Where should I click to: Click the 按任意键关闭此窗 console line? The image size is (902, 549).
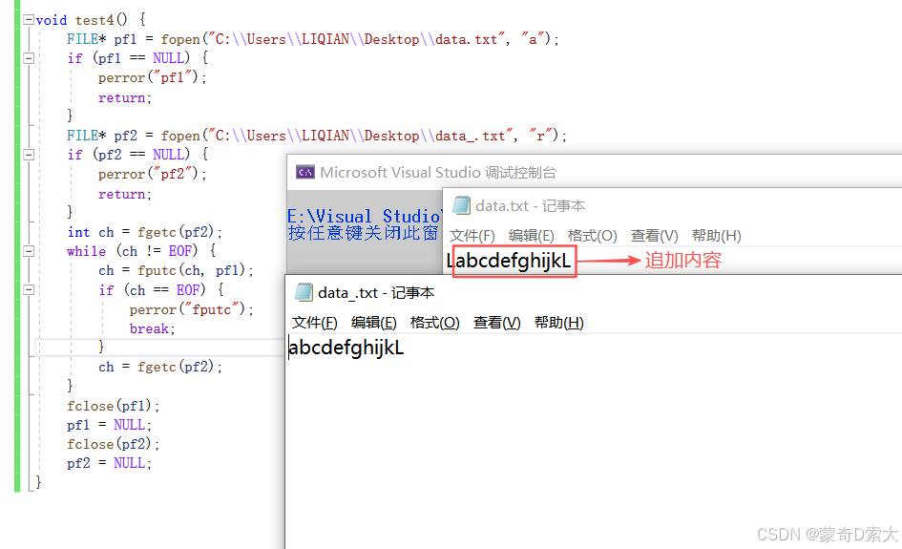point(364,233)
